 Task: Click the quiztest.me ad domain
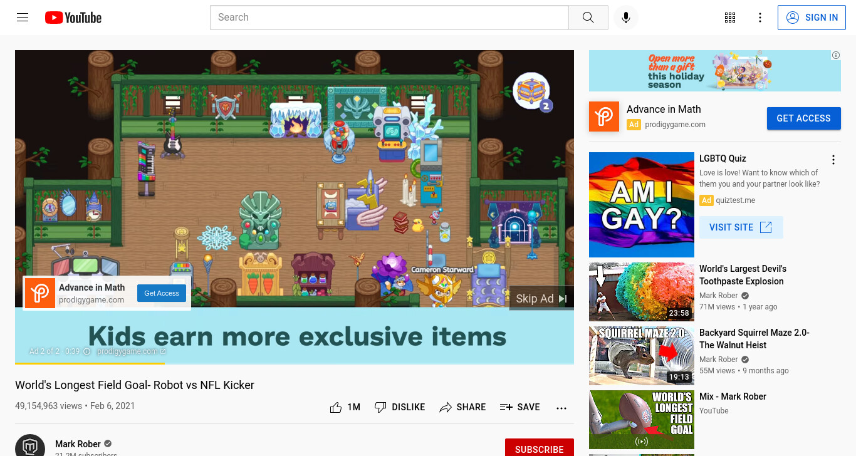click(x=735, y=200)
